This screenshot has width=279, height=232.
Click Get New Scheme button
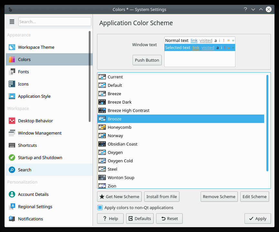(x=119, y=197)
